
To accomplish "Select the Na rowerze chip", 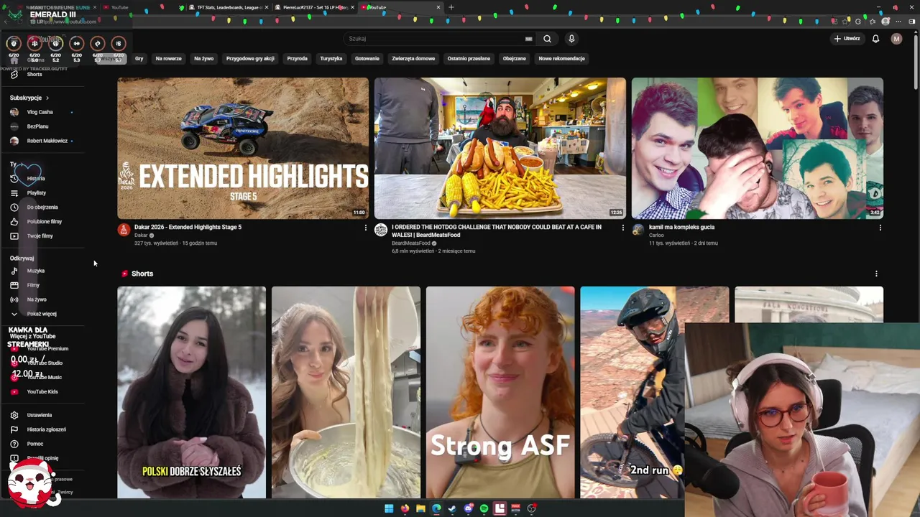I will tap(168, 59).
